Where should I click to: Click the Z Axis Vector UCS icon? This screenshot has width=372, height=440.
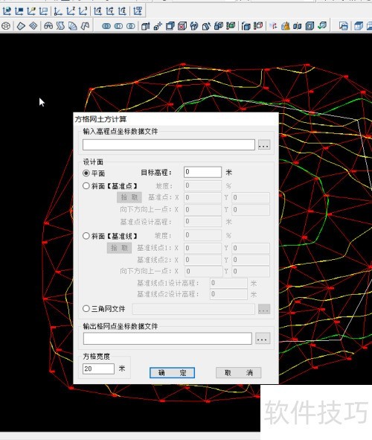point(71,11)
